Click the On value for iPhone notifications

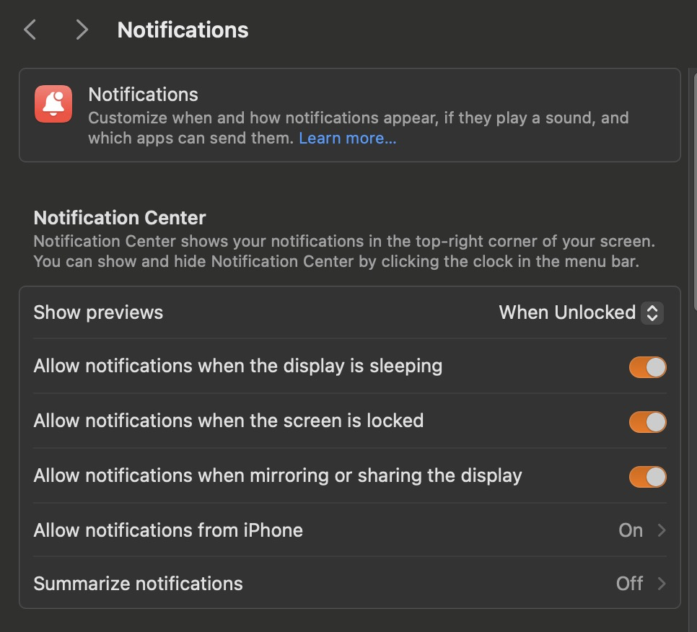point(631,530)
